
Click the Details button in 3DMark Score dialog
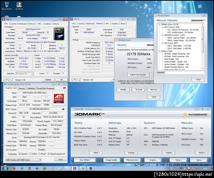(x=123, y=90)
